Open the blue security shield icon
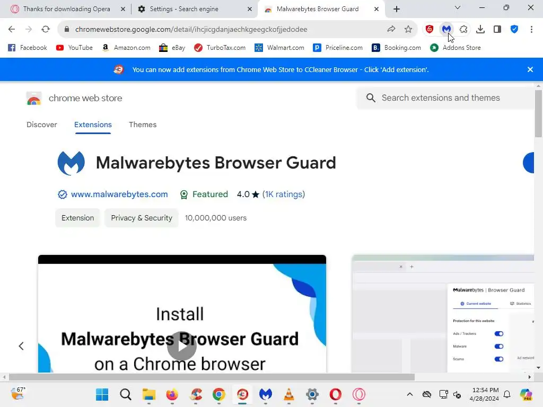This screenshot has width=543, height=407. (x=514, y=30)
